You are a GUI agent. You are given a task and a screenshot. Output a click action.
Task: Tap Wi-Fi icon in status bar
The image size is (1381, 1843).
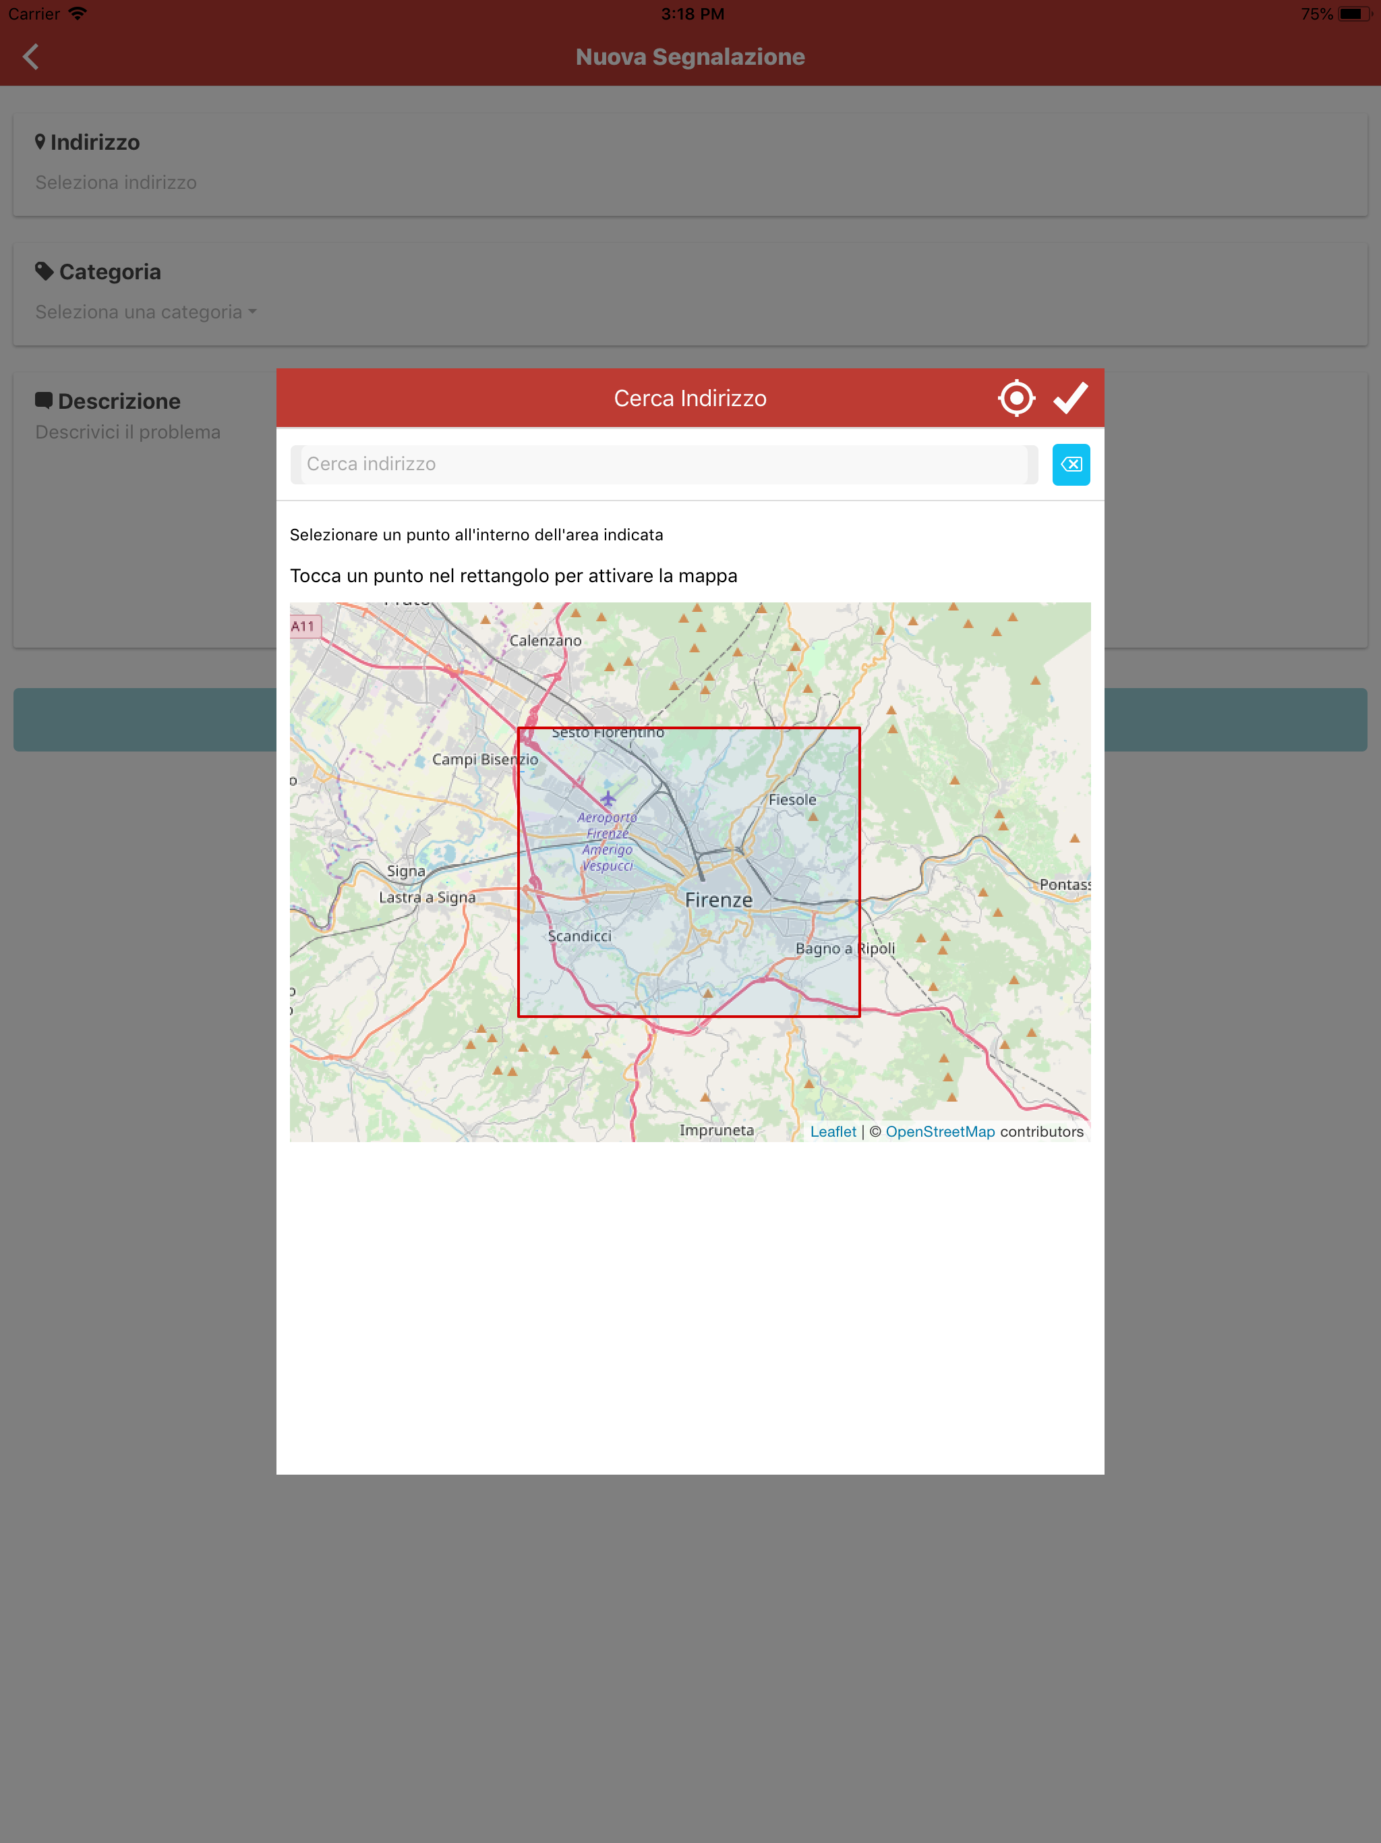[78, 13]
